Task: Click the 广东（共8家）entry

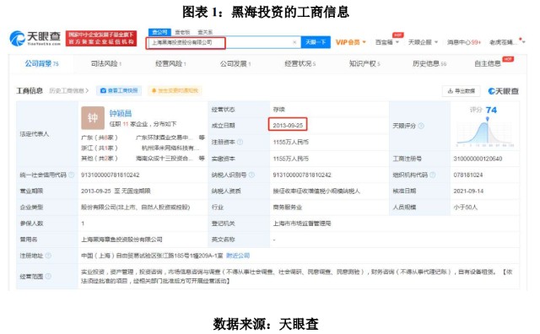Action: [100, 137]
